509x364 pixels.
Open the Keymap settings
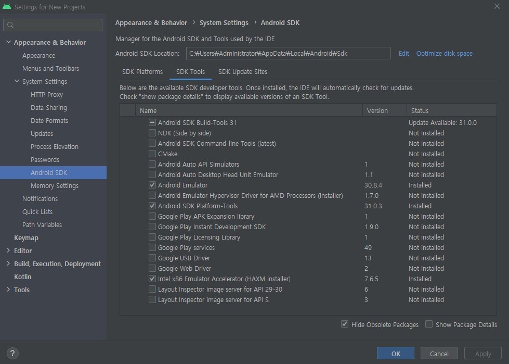(x=26, y=237)
